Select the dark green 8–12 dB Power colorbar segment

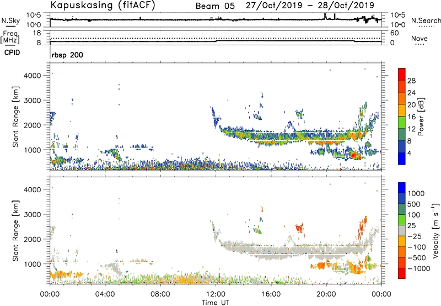pyautogui.click(x=402, y=134)
